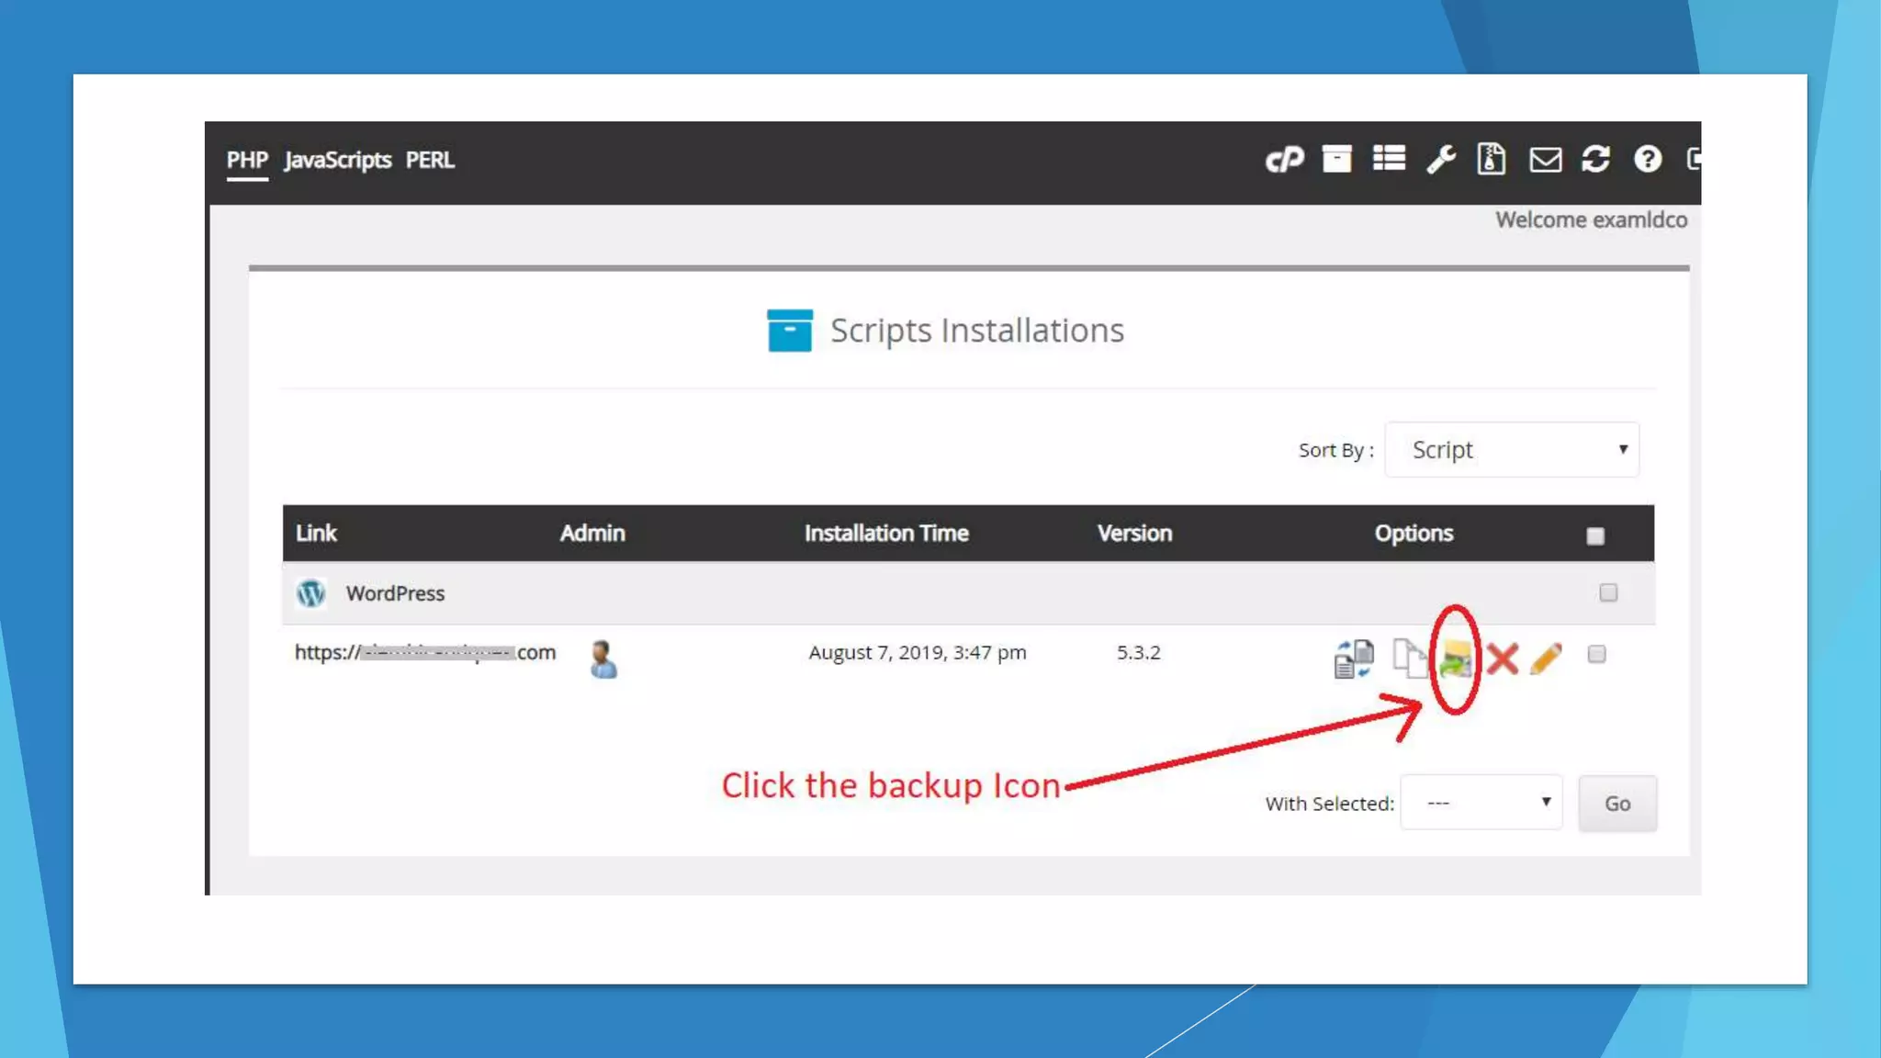Screen dimensions: 1881x1058
Task: Open the backups zip file icon
Action: coord(1492,159)
